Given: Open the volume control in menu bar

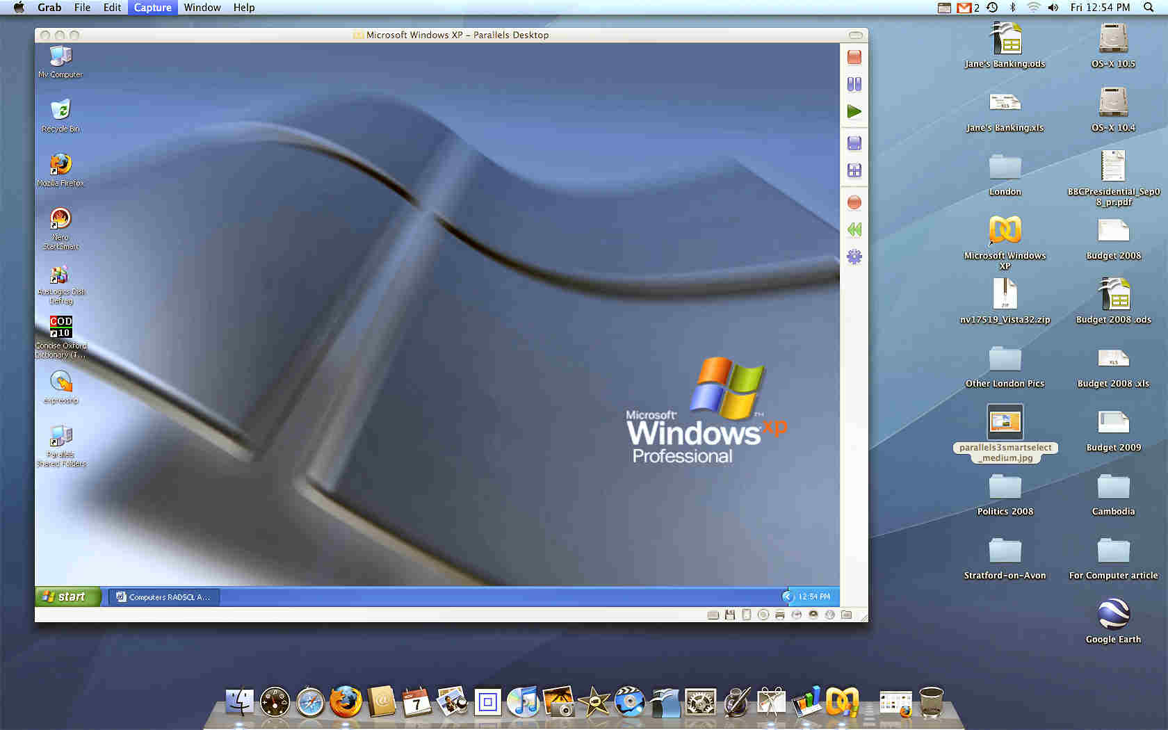Looking at the screenshot, I should 1053,8.
